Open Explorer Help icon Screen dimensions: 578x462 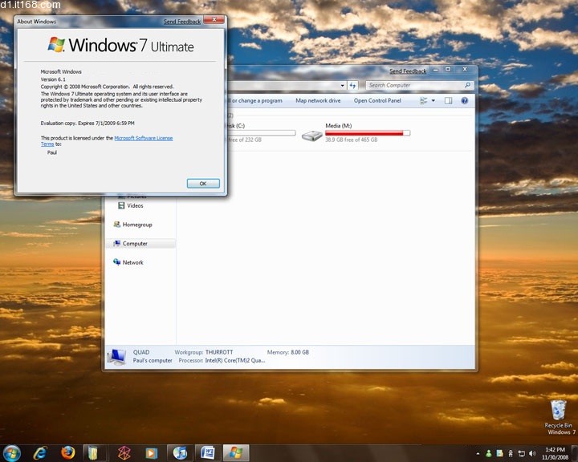(x=465, y=100)
